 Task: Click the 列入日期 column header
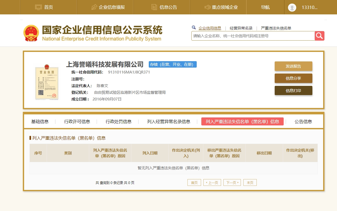coord(150,153)
